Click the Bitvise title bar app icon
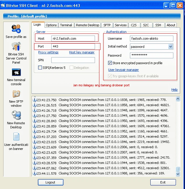Screen dimensions: 185x189 pos(3,6)
